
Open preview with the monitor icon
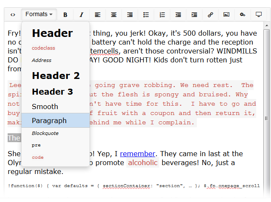coord(259,15)
